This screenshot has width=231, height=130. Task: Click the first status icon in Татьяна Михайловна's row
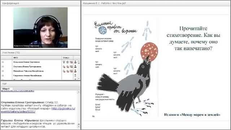pyautogui.click(x=64, y=71)
